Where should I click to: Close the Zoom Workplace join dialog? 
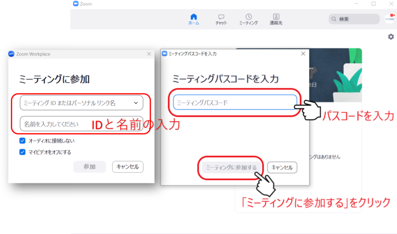[x=149, y=54]
